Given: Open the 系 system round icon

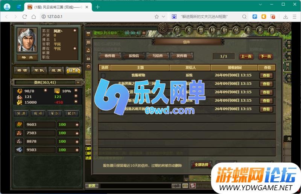Looking at the screenshot, I should [248, 30].
